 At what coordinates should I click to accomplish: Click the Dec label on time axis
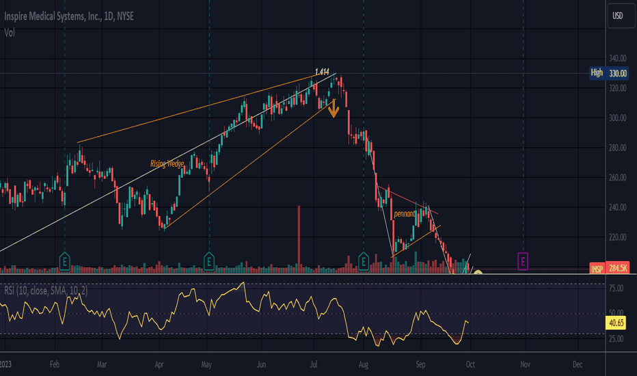tap(578, 364)
